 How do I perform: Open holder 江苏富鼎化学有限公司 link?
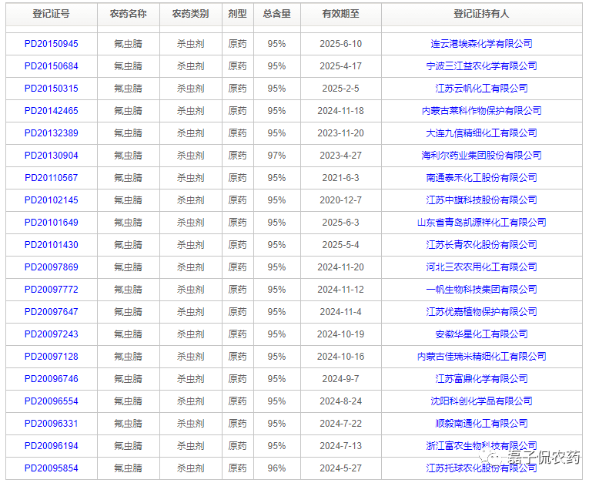click(x=481, y=379)
